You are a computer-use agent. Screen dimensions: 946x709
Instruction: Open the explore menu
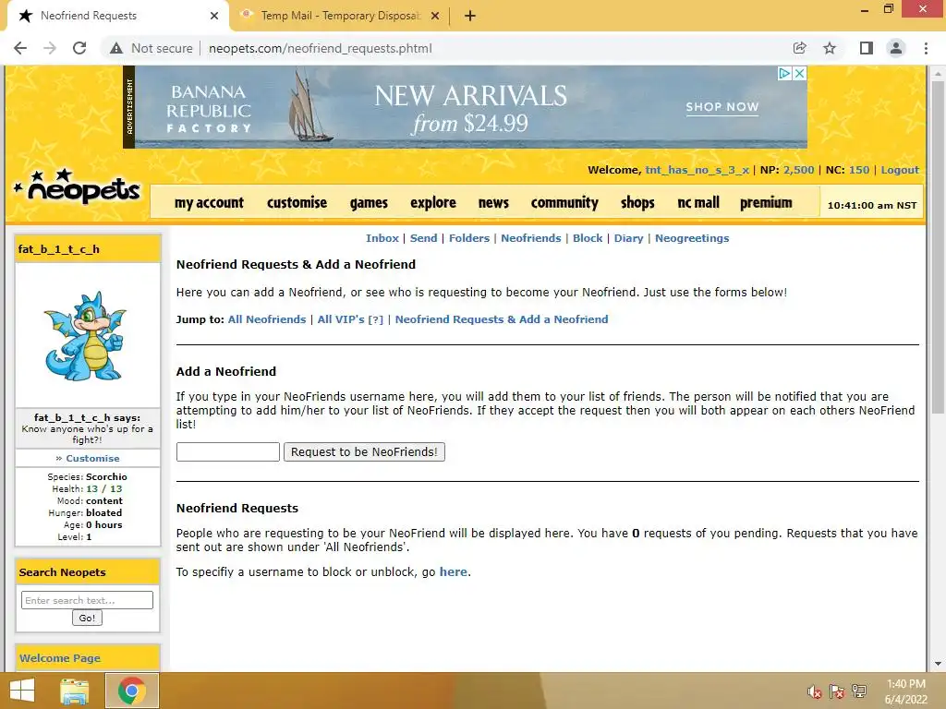433,202
